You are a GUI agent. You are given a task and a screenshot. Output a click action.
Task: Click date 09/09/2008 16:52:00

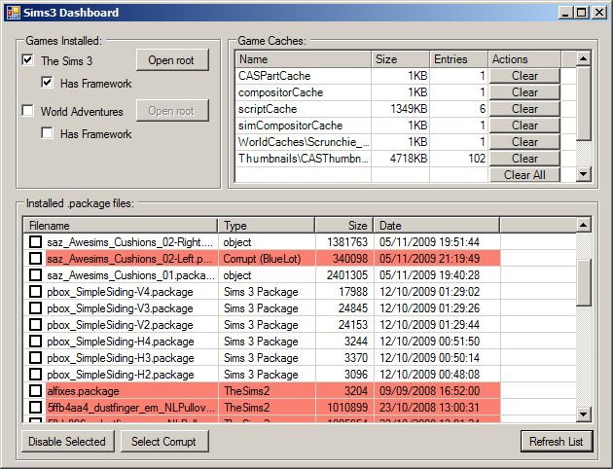[429, 391]
